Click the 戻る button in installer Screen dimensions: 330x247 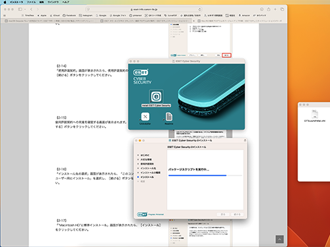(x=223, y=214)
